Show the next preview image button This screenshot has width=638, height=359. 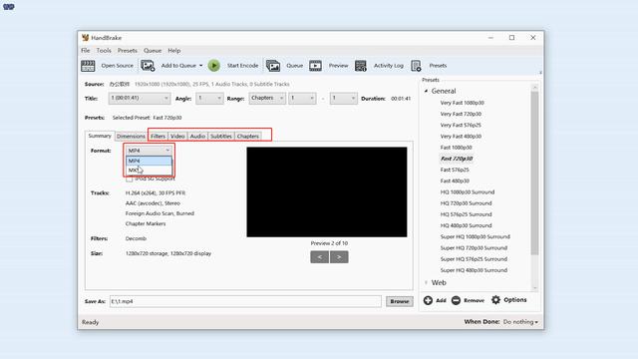[339, 257]
